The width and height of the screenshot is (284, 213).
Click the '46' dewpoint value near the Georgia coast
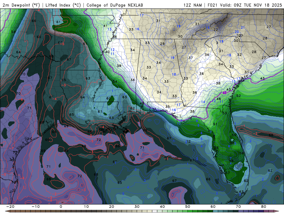pyautogui.click(x=219, y=99)
